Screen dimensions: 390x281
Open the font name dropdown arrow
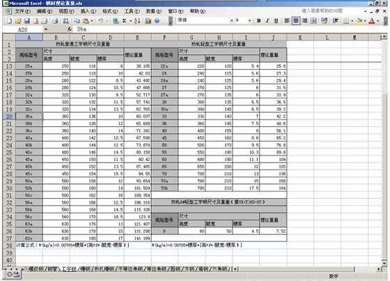(231, 20)
